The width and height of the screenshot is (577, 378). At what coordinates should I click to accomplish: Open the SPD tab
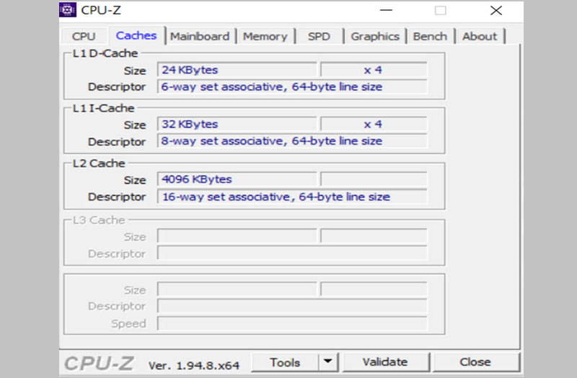[319, 37]
